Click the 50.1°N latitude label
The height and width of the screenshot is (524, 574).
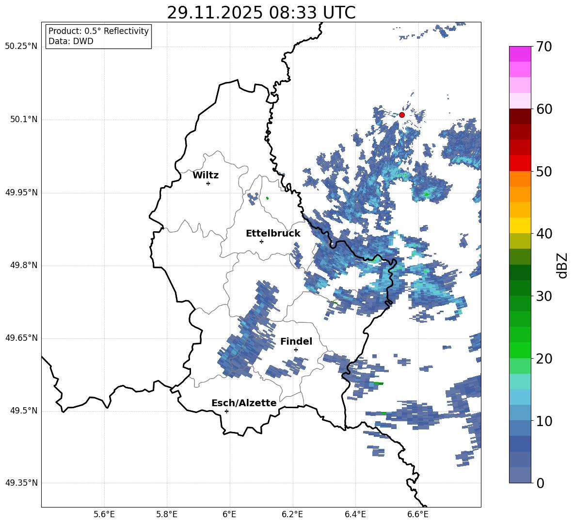click(23, 119)
